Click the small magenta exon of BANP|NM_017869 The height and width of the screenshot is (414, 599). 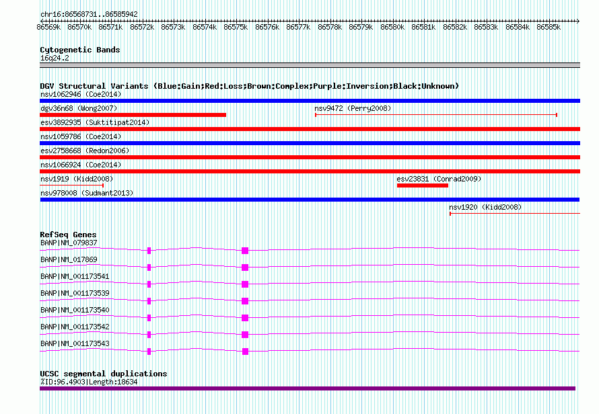coord(149,267)
